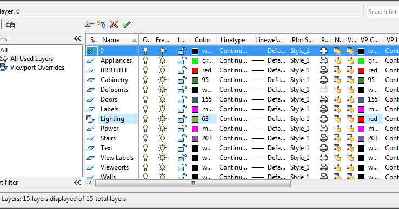399x209 pixels.
Task: Toggle the lightbulb for Doors layer
Action: 145,99
